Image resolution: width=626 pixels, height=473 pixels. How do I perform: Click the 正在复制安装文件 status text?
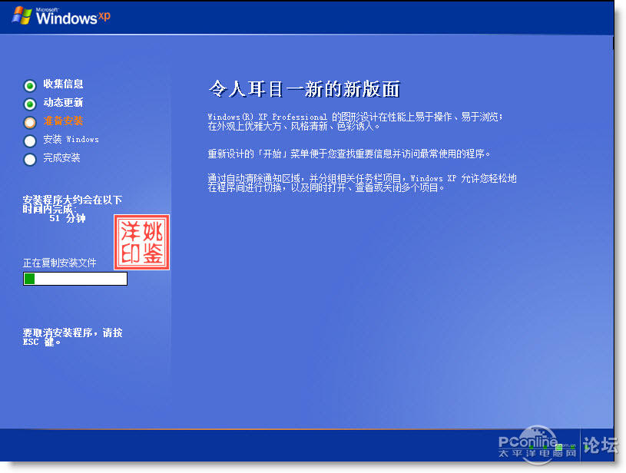point(59,263)
